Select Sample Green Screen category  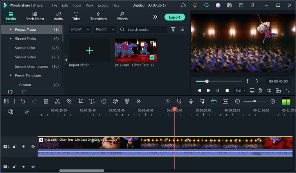coord(32,66)
